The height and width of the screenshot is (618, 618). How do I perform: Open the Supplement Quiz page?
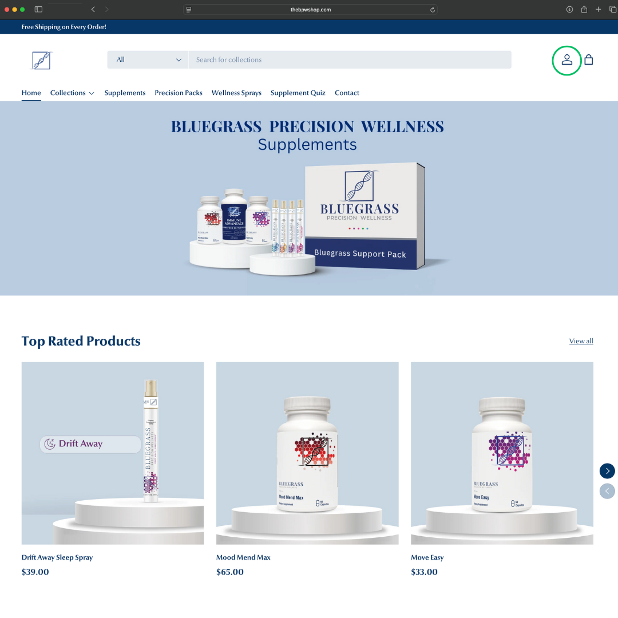(298, 93)
